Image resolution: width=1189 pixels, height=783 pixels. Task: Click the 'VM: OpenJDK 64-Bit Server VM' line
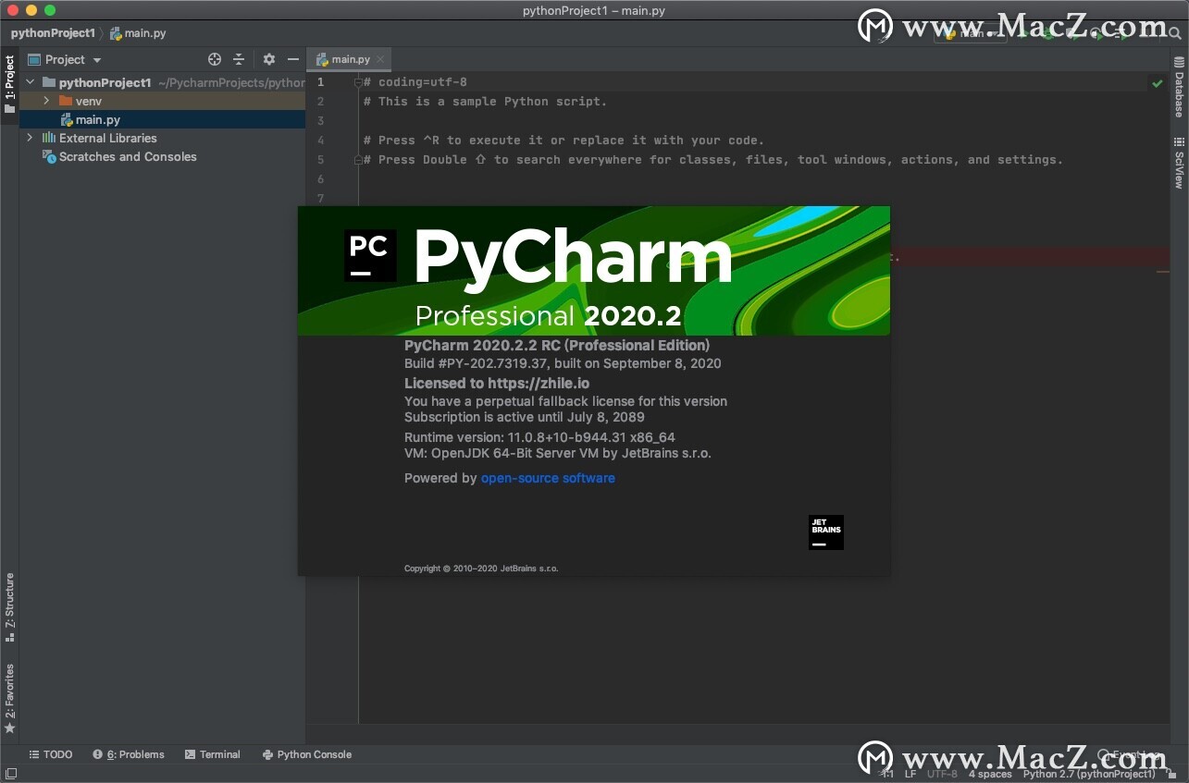coord(558,453)
